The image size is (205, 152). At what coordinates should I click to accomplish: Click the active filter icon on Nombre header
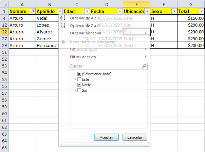[33, 11]
